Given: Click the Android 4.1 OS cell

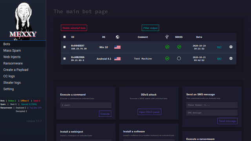Looking at the screenshot, I should coord(104,59).
